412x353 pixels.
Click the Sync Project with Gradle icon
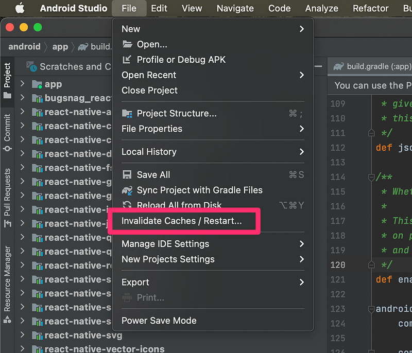[x=127, y=190]
